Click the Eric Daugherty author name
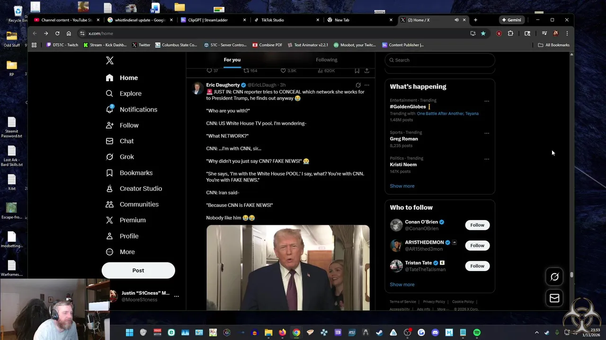 (x=223, y=85)
